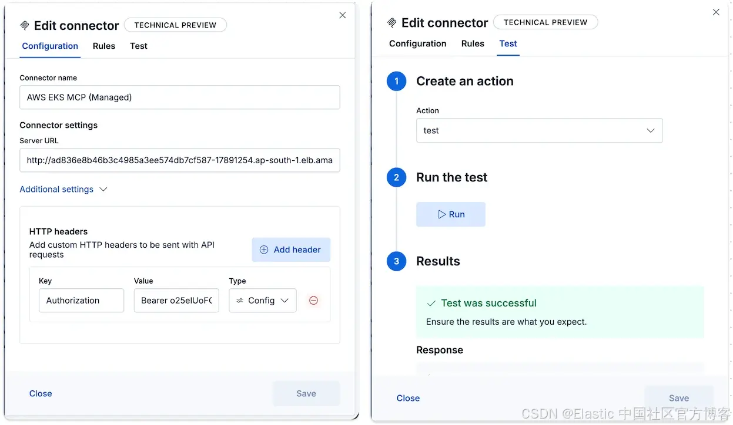Click the connector logo icon in right panel
Screen dimensions: 733x425
point(392,23)
